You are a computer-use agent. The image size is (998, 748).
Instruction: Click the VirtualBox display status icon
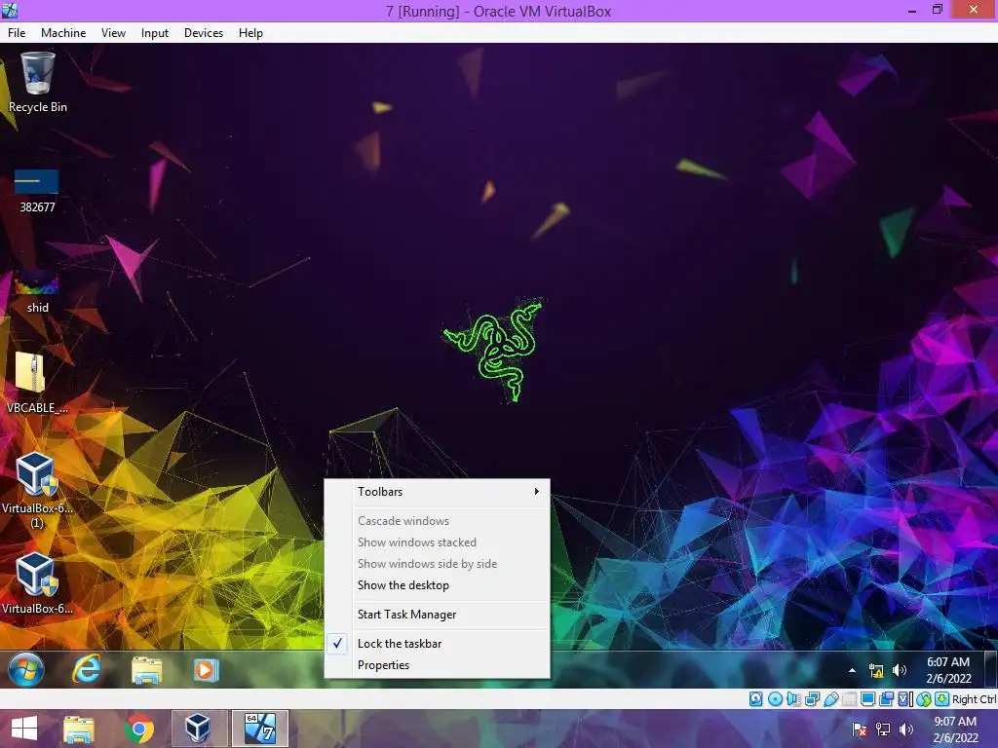(867, 699)
